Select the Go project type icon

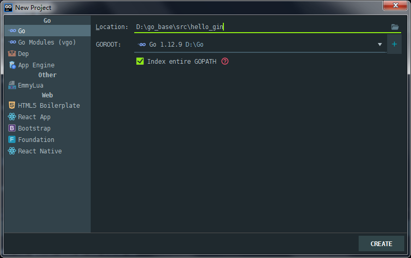click(12, 31)
